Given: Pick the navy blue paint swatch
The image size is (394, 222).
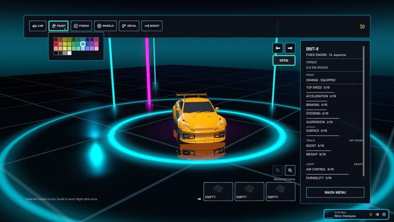Looking at the screenshot, I should pos(88,39).
